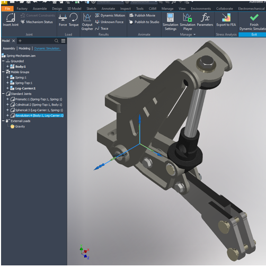This screenshot has width=266, height=267.
Task: Switch to the 3D Model ribbon tab
Action: tap(74, 8)
